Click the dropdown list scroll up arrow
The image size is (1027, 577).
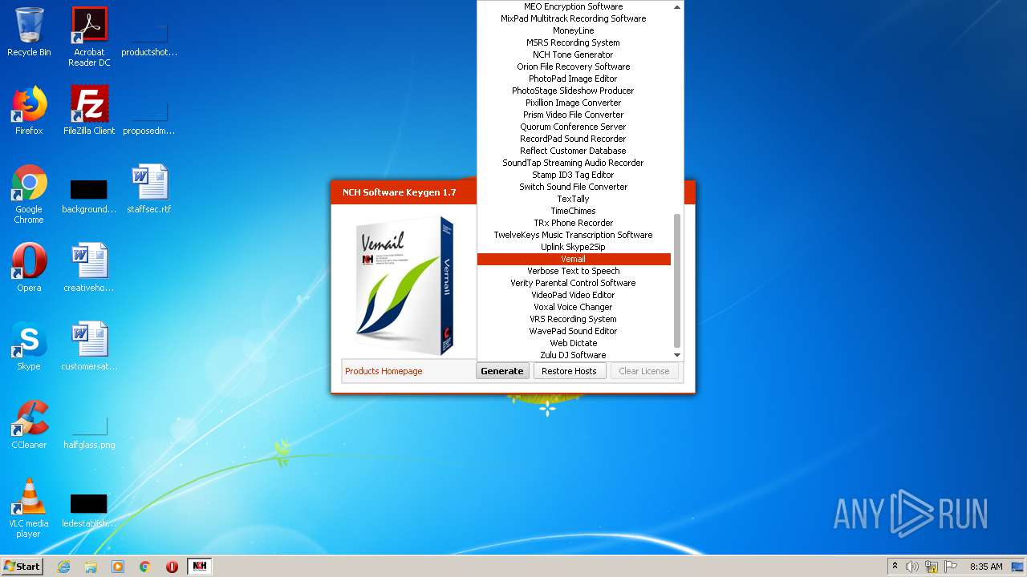tap(677, 6)
